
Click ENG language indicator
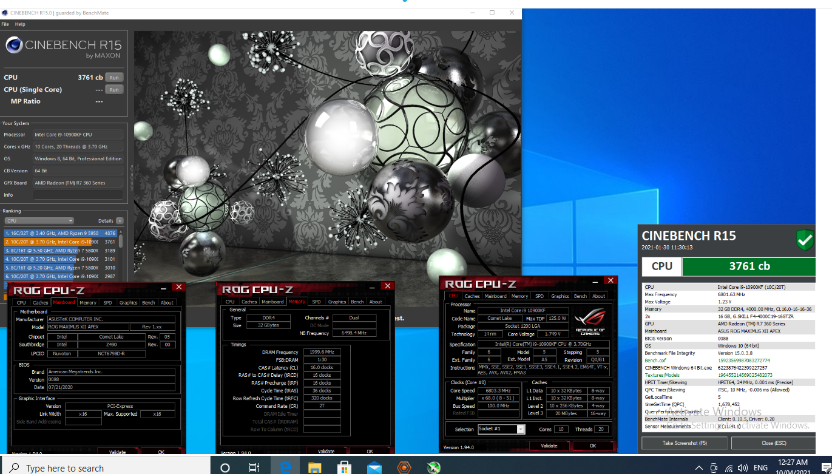pos(760,469)
